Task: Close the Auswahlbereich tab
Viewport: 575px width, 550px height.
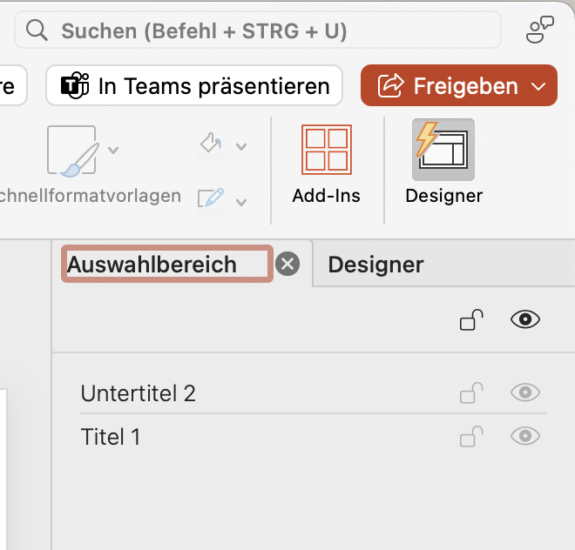Action: click(x=287, y=264)
